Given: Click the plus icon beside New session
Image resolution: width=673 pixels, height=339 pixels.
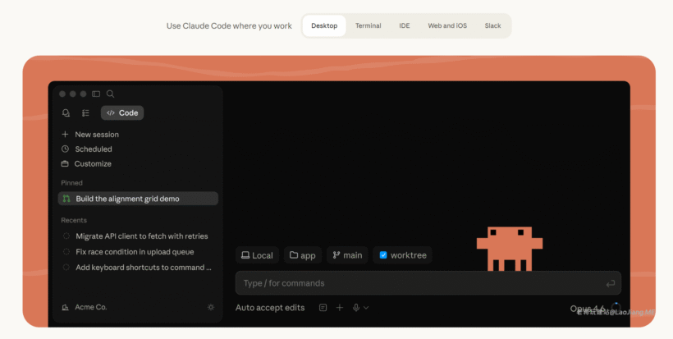Looking at the screenshot, I should point(65,135).
